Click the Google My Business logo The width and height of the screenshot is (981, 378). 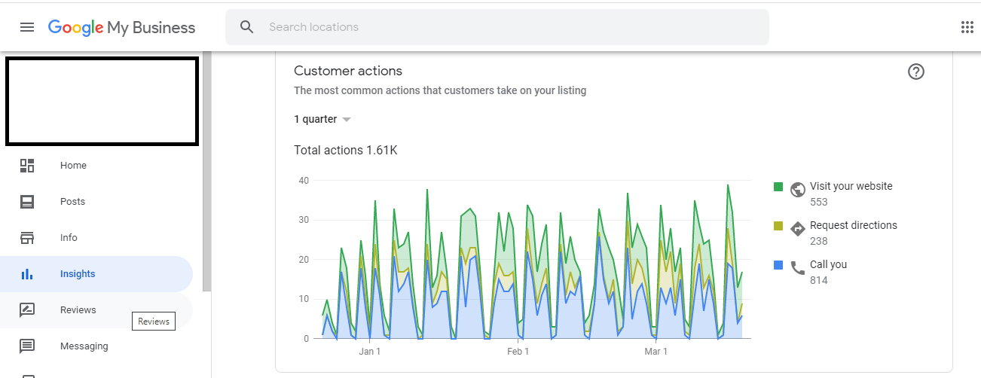click(x=121, y=28)
